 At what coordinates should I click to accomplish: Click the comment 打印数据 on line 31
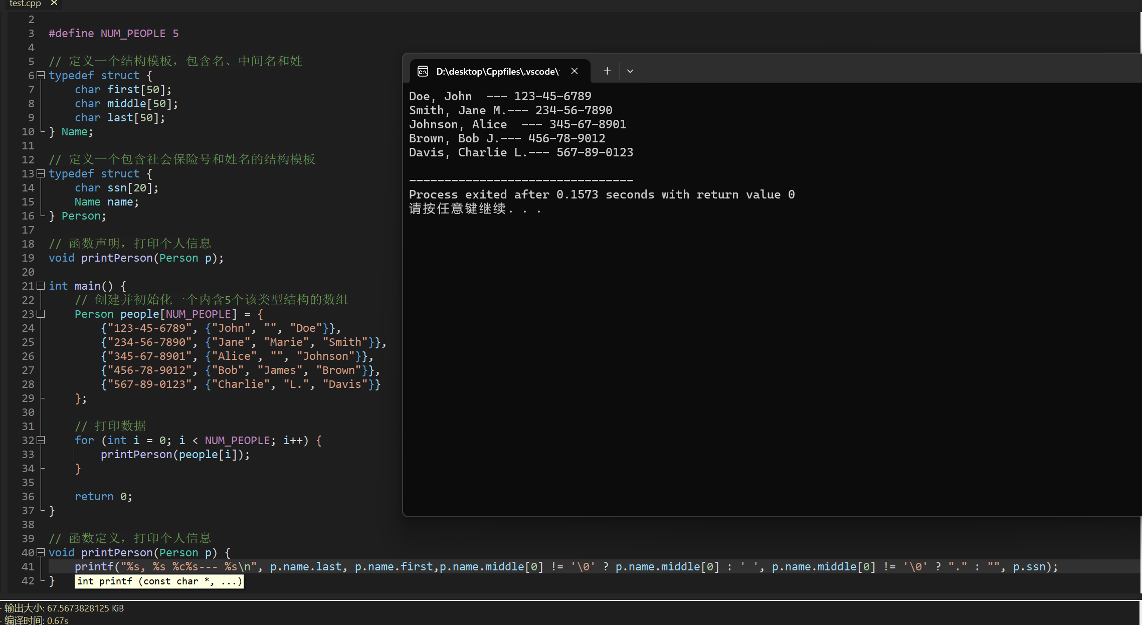[110, 426]
